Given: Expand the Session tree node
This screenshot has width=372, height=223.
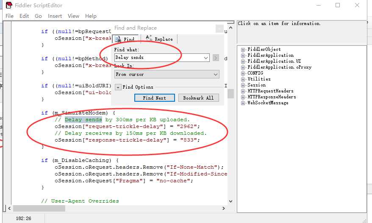Looking at the screenshot, I should [x=243, y=85].
